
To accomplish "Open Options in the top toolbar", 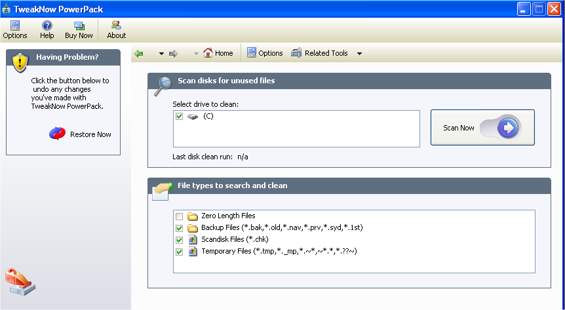I will tap(15, 30).
